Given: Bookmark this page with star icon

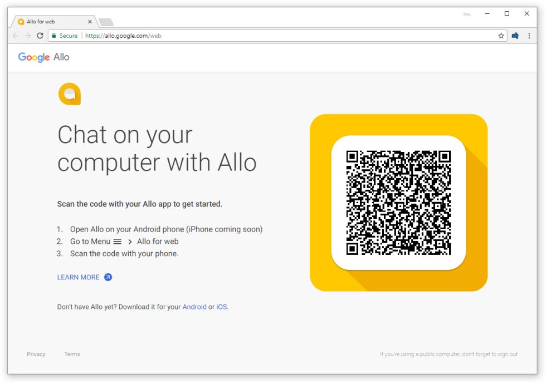Looking at the screenshot, I should [501, 36].
